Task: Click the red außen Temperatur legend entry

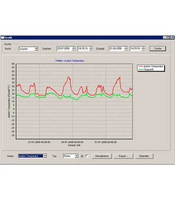Action: pos(151,67)
